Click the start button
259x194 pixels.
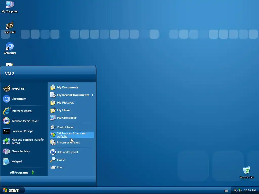coord(12,190)
